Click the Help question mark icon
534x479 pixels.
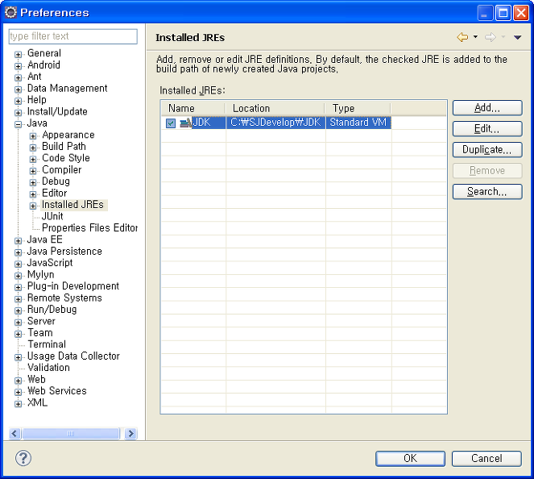23,458
